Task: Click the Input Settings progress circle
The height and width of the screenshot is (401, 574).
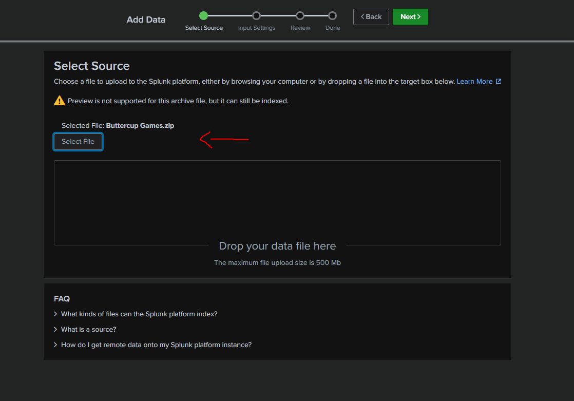Action: tap(256, 16)
